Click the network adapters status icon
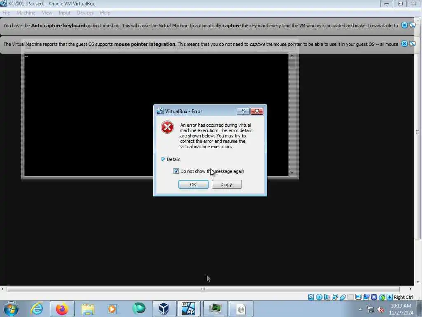The image size is (422, 317). (x=335, y=297)
